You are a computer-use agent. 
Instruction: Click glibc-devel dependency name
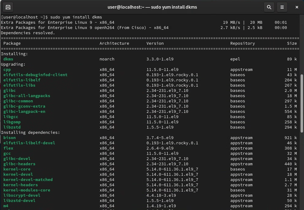click(x=17, y=159)
